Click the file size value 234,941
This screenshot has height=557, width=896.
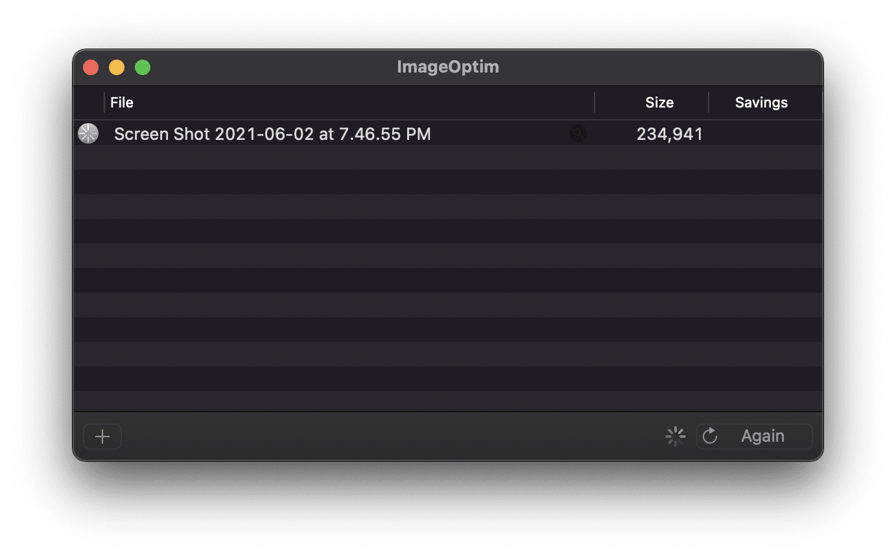[x=670, y=133]
